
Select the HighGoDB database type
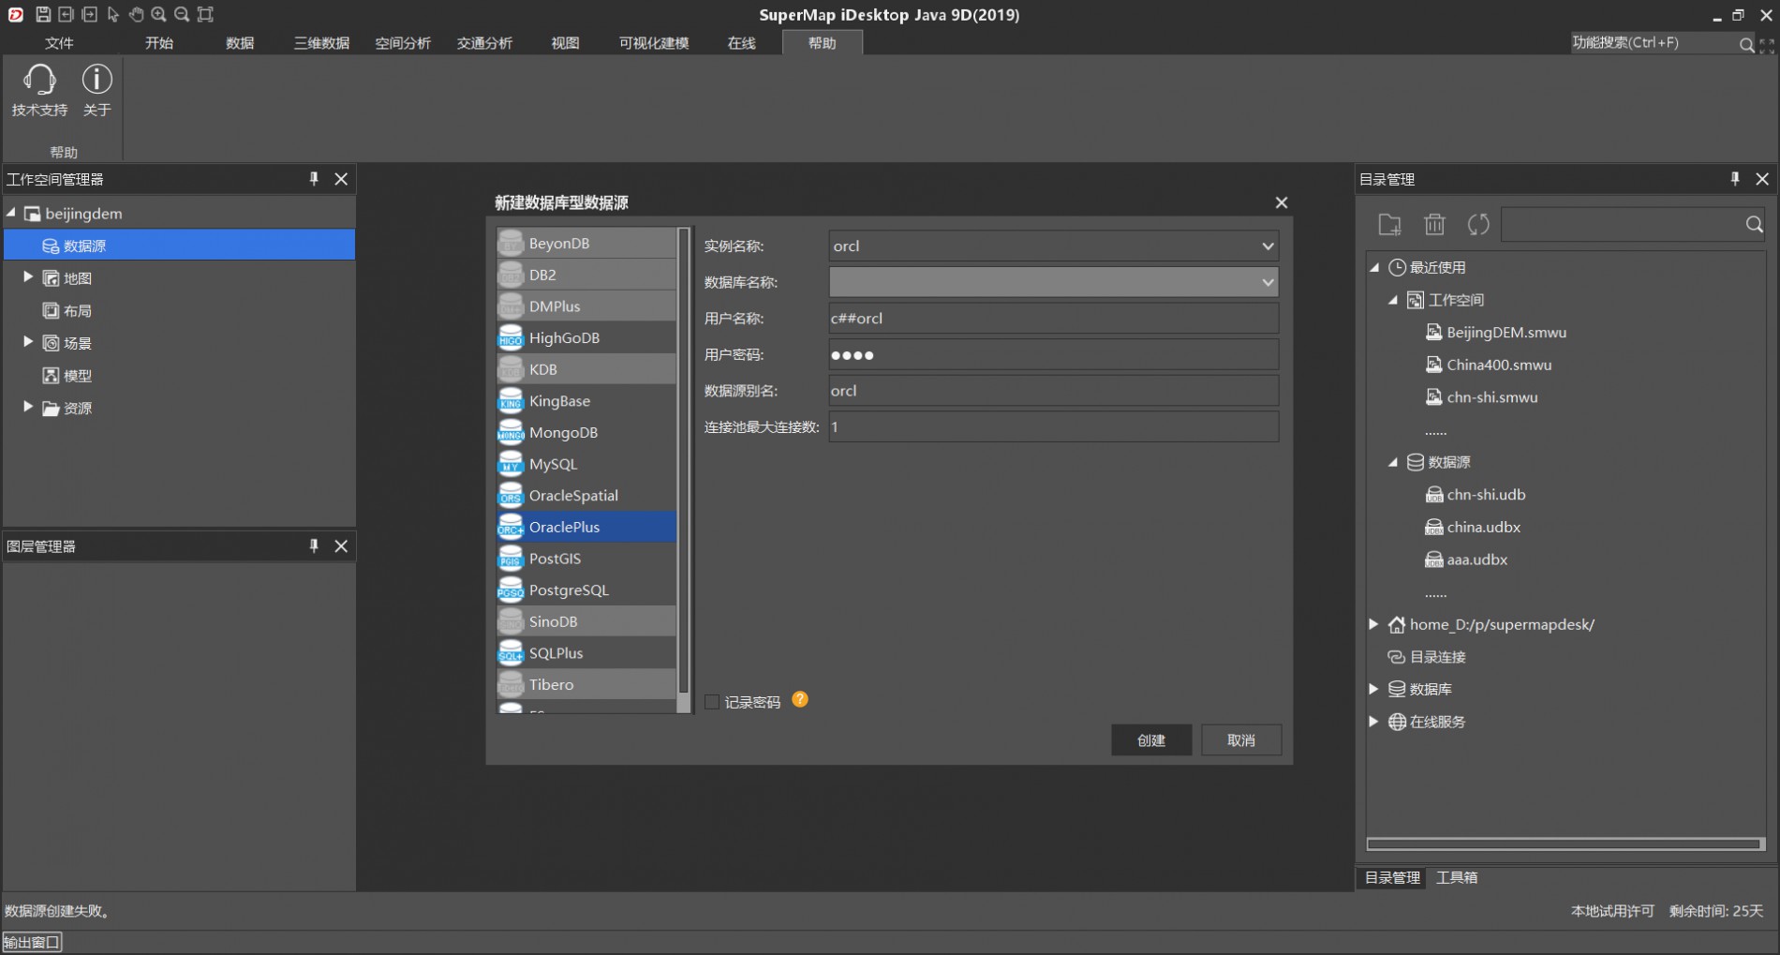[x=586, y=337]
